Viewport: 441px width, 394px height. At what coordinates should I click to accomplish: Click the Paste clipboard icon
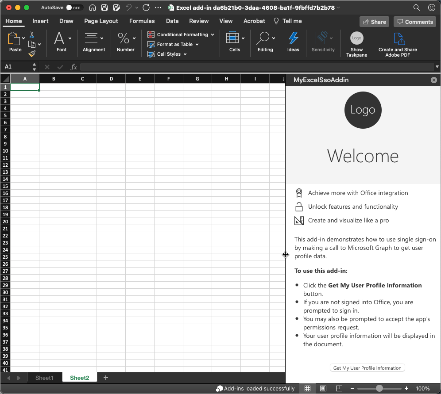coord(13,38)
